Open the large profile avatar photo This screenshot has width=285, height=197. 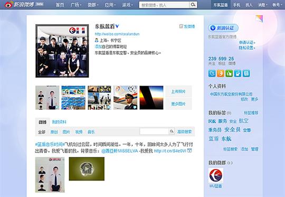62,51
